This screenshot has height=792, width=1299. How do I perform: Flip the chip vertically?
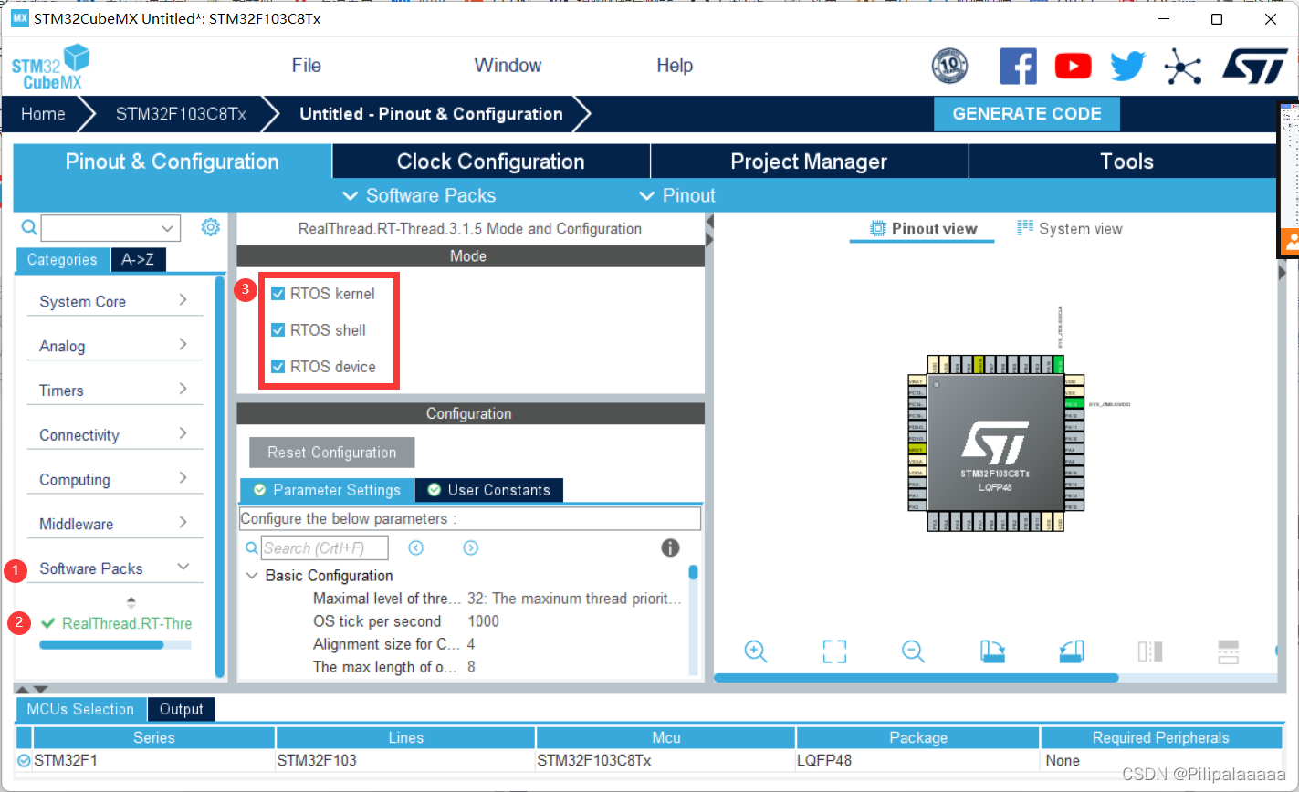click(x=1229, y=651)
